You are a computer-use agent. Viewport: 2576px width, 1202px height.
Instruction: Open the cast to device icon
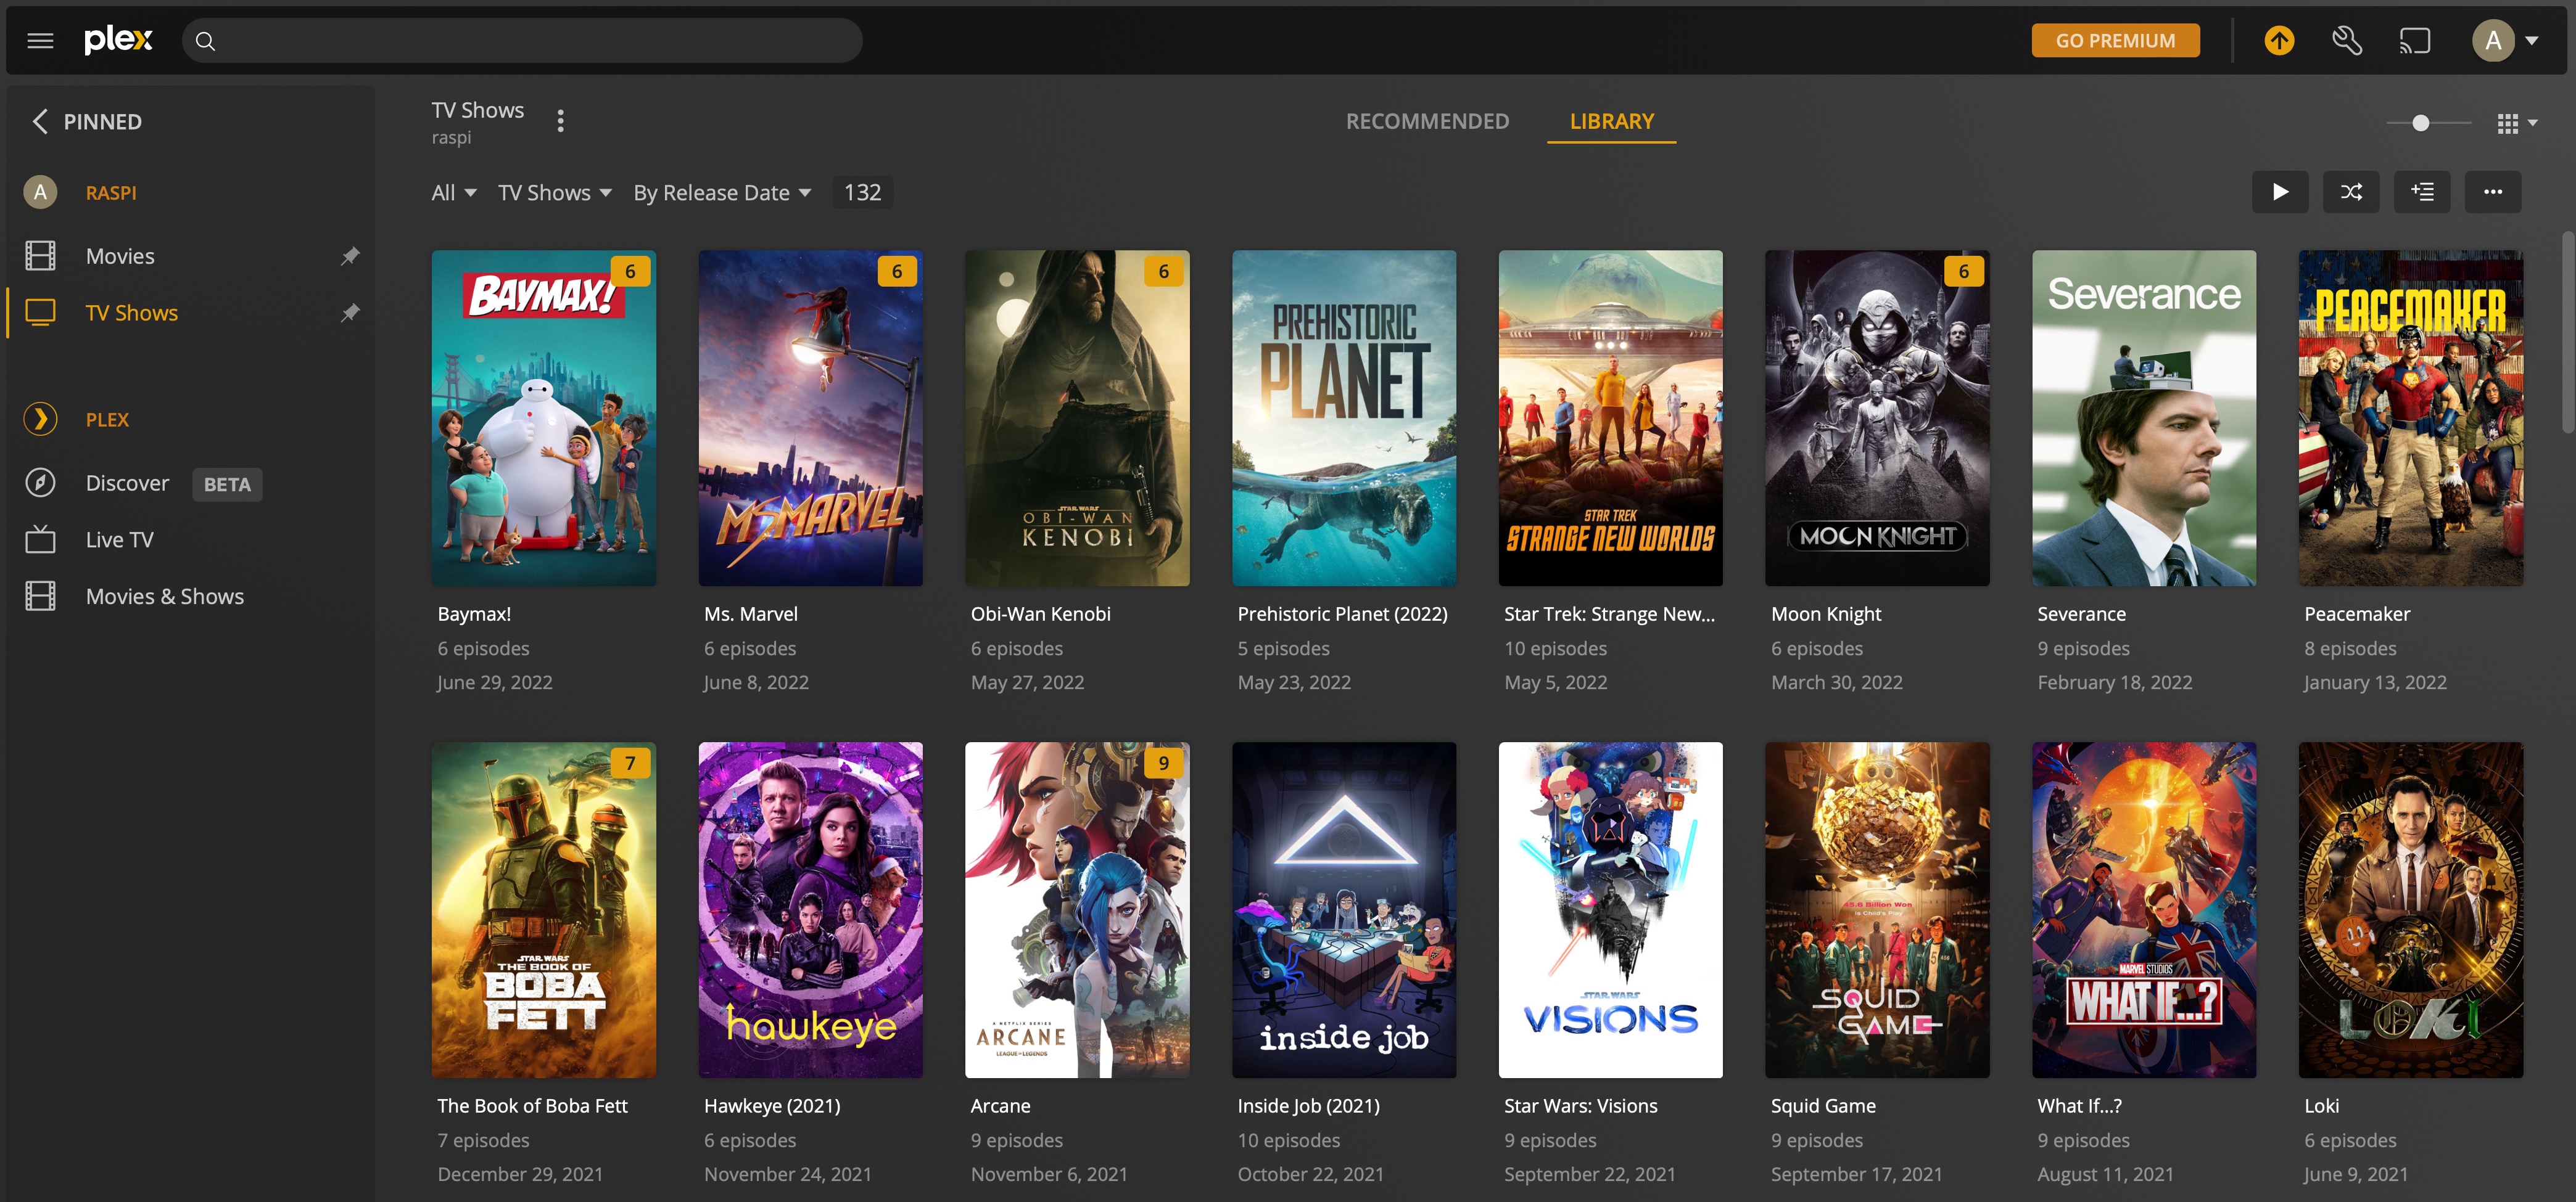(2414, 41)
